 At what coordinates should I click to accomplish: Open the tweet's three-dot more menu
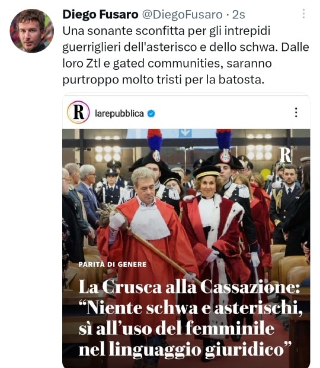(303, 14)
